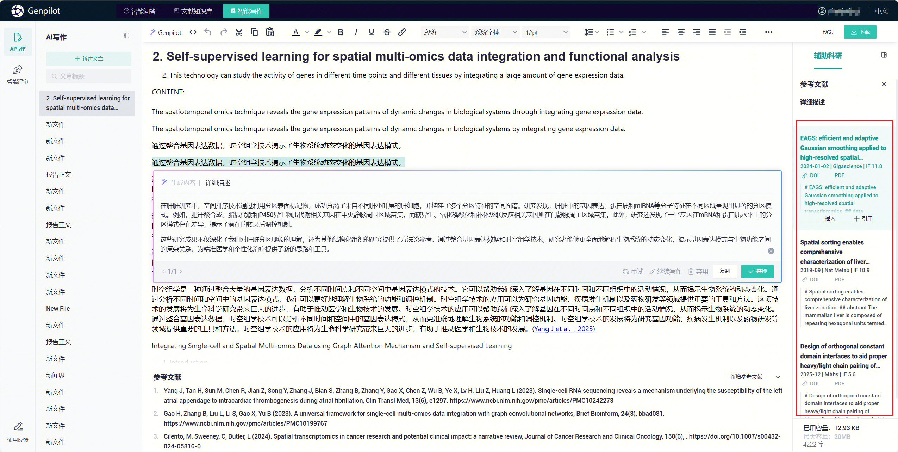This screenshot has width=898, height=452.
Task: Copy selection using toolbar copy icon
Action: pos(254,32)
